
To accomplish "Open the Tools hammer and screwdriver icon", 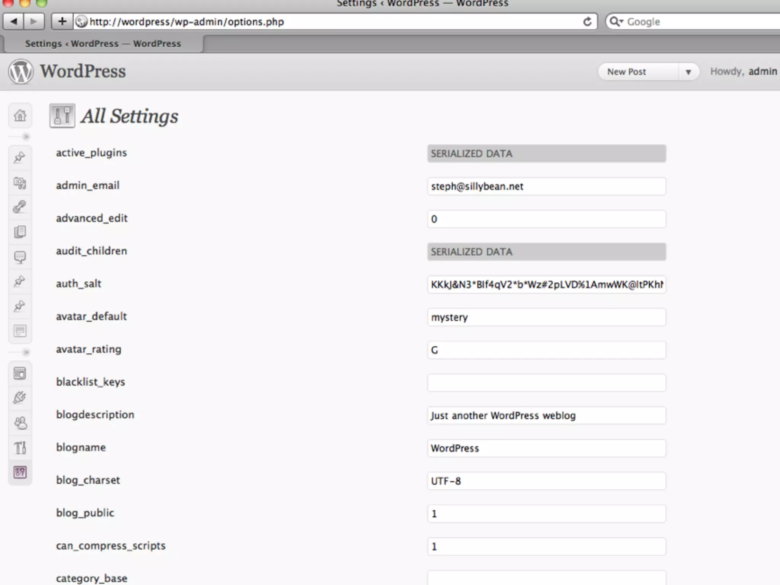I will tap(20, 448).
